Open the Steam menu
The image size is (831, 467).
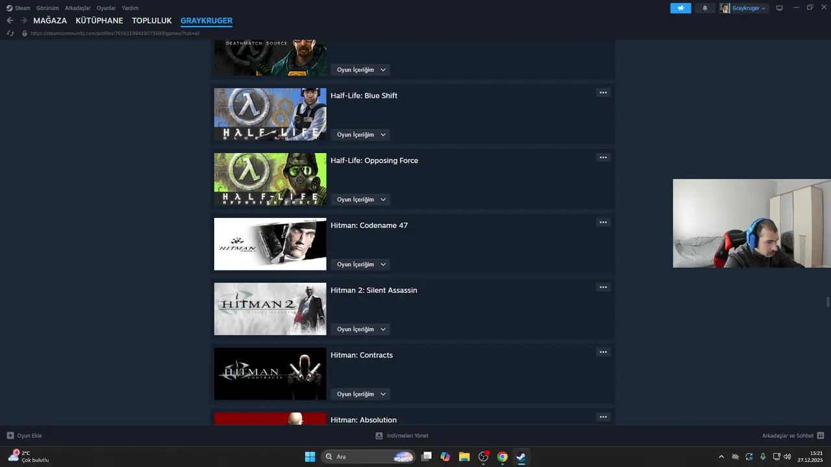click(x=18, y=8)
